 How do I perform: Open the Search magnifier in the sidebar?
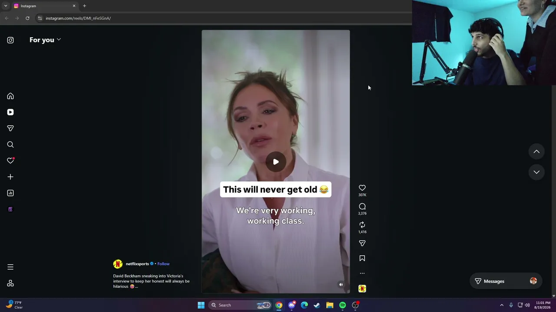pos(10,145)
